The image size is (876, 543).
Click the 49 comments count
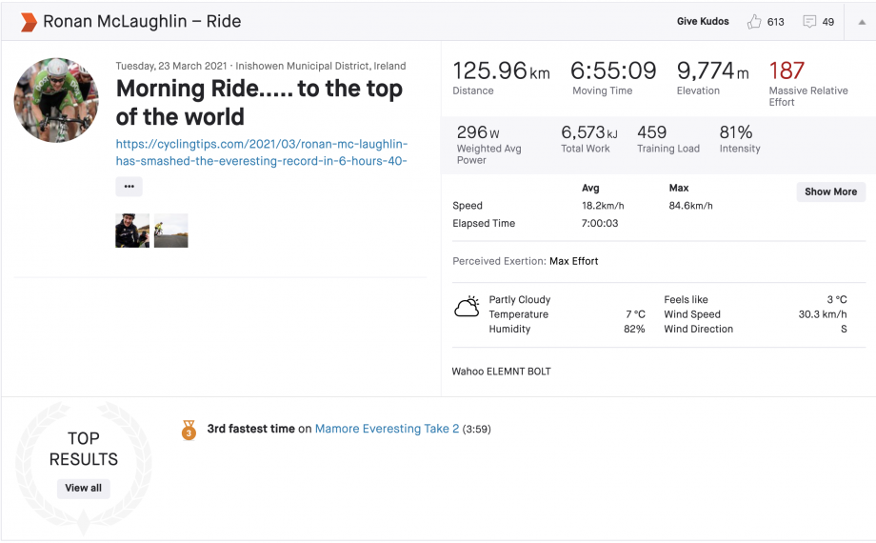click(x=827, y=22)
